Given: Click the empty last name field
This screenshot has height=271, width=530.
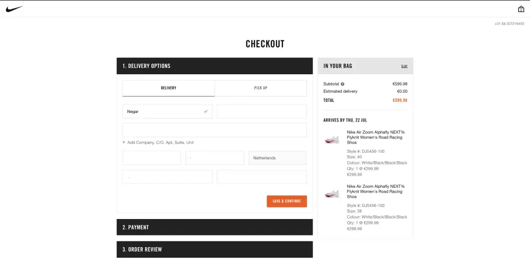Looking at the screenshot, I should 262,111.
